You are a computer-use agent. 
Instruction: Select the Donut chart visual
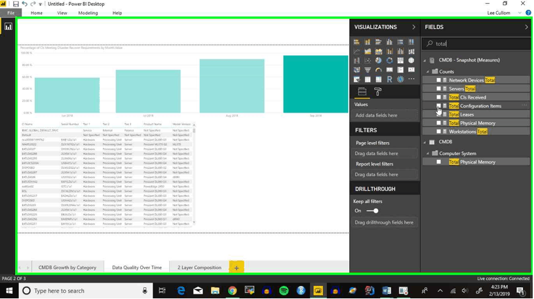click(389, 61)
